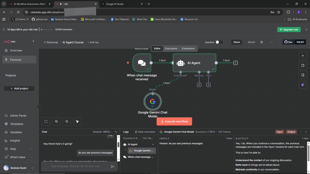Add a Tool sub-node with plus
This screenshot has height=174, width=310.
[208, 85]
